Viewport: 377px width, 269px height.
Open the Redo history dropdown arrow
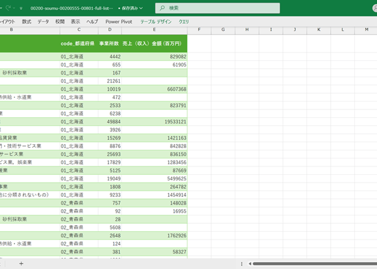tap(14, 8)
